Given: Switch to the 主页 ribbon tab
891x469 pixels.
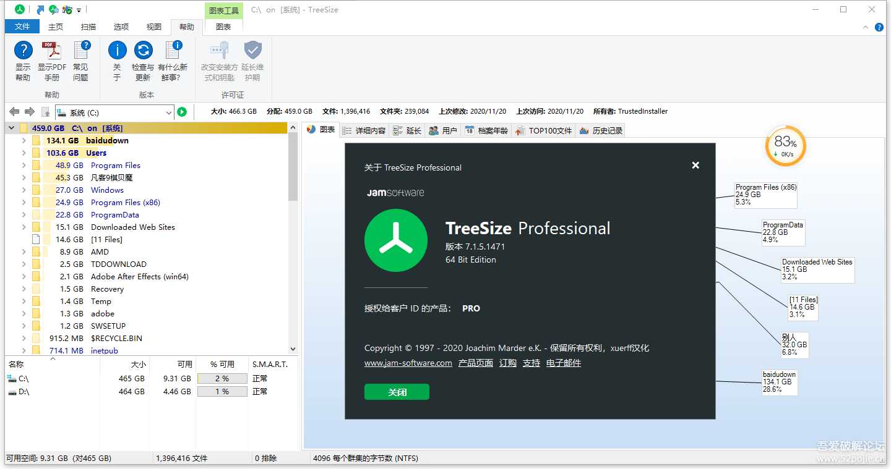Looking at the screenshot, I should [56, 27].
